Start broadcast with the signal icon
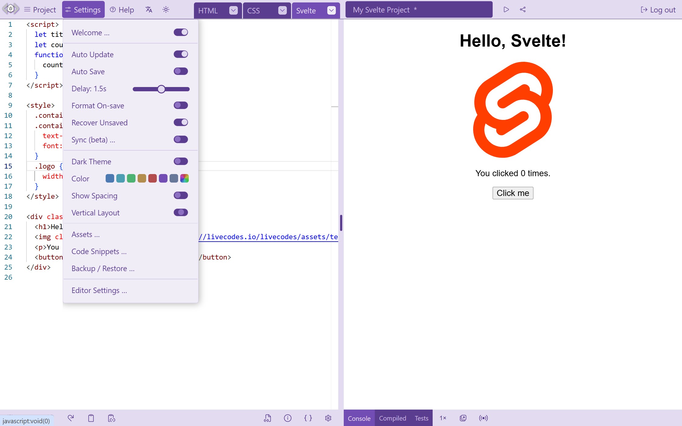The image size is (682, 426). click(483, 418)
